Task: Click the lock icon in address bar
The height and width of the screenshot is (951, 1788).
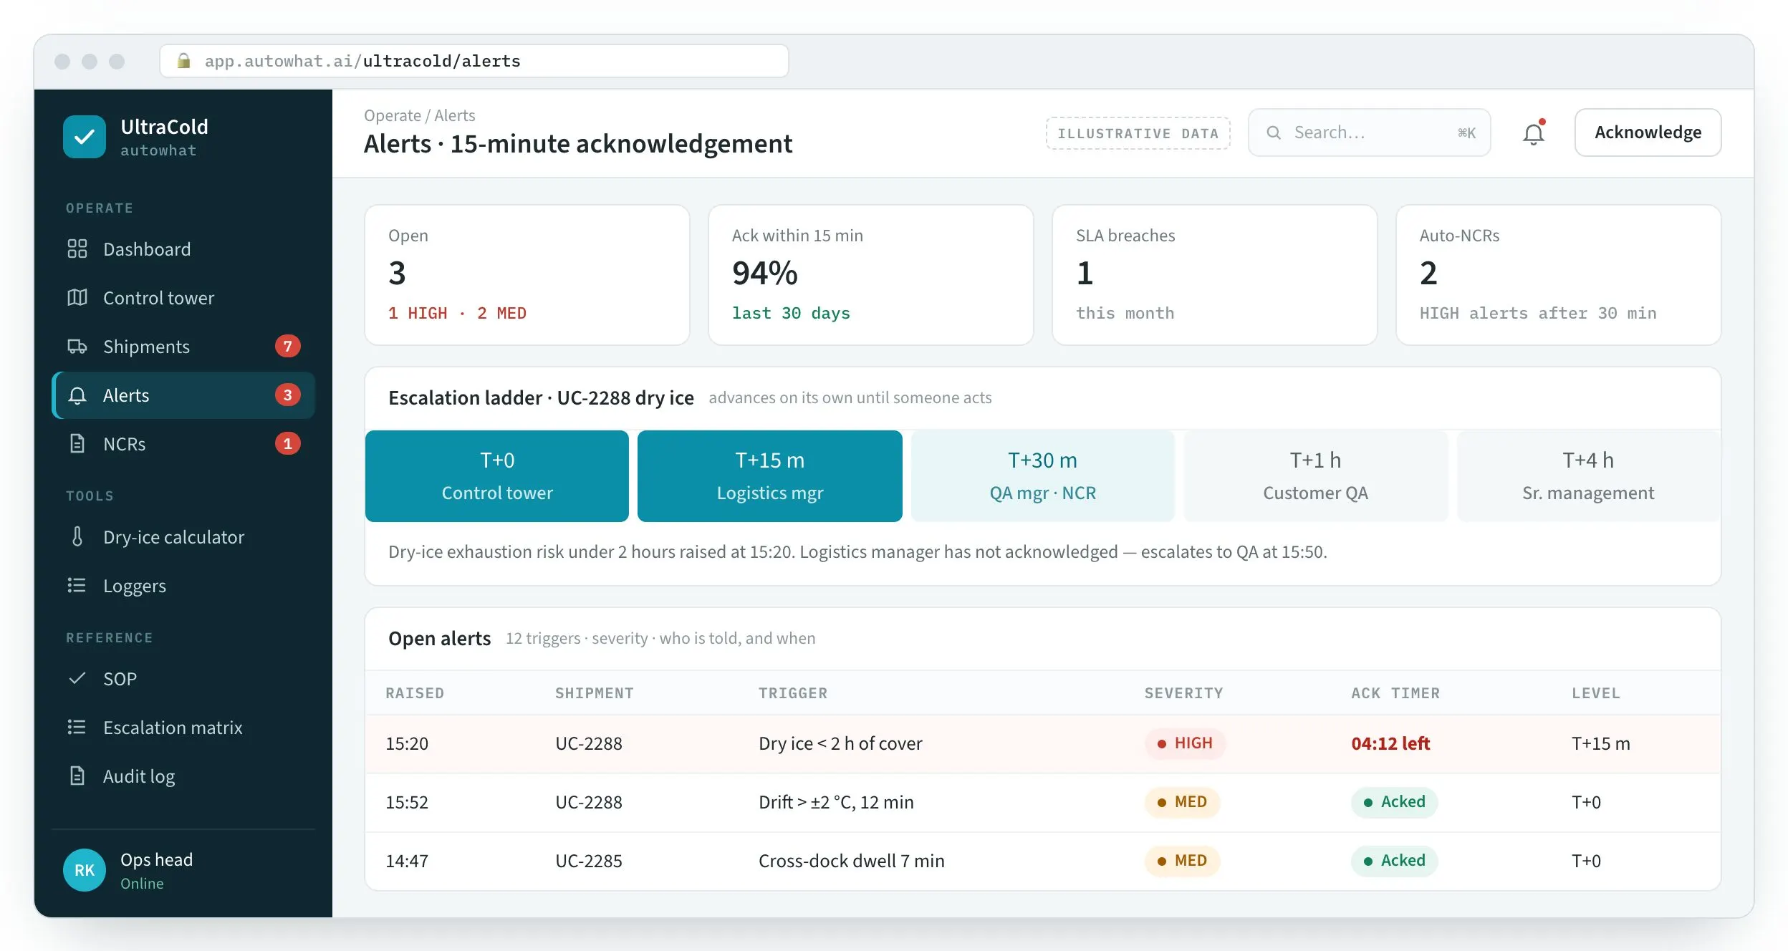Action: tap(183, 61)
